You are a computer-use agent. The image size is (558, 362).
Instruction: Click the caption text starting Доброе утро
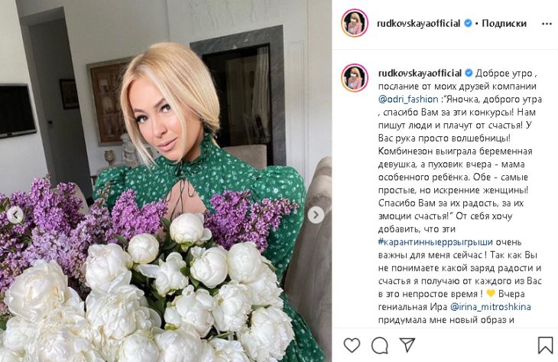(x=504, y=73)
